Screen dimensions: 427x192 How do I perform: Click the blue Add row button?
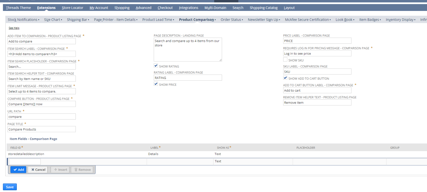[18, 170]
